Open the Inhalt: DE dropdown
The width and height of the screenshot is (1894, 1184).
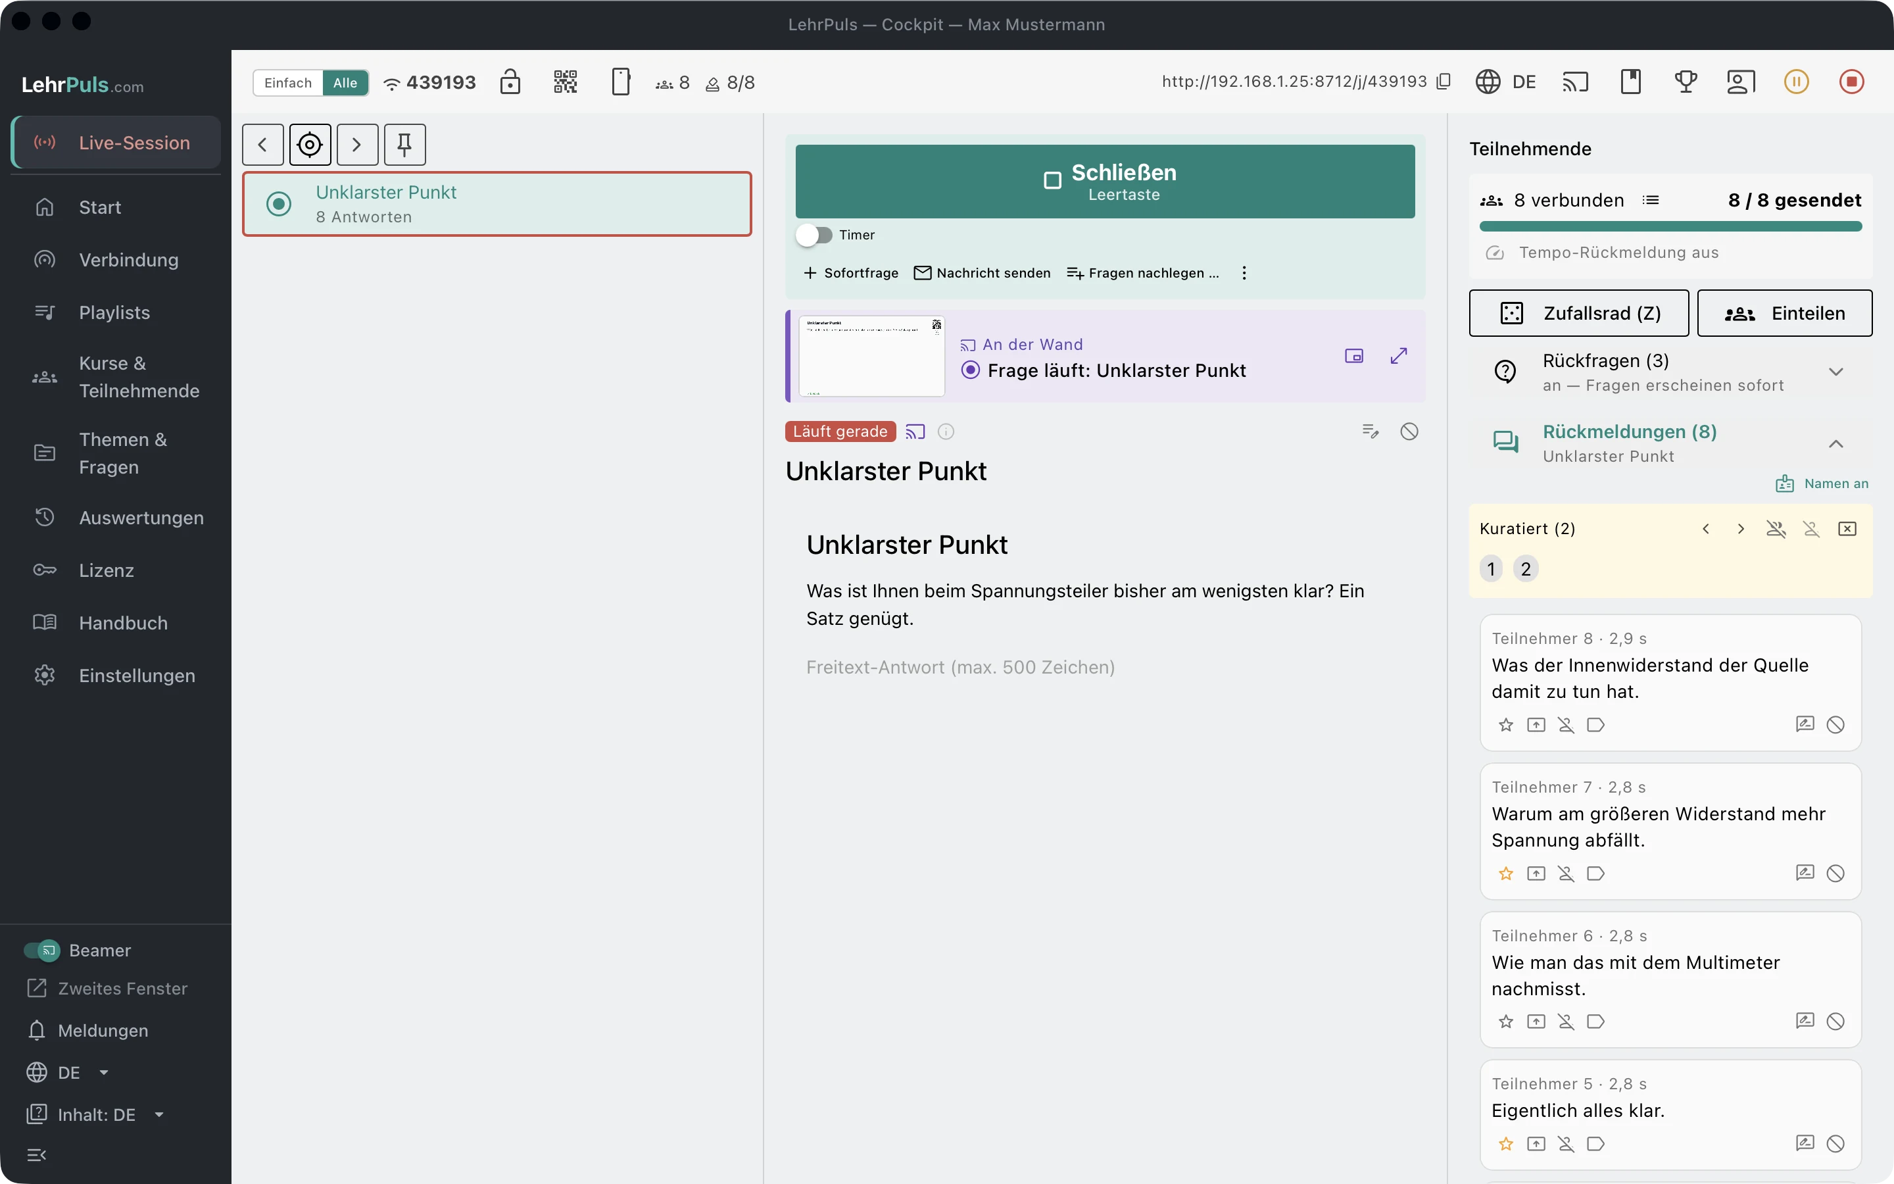pos(95,1114)
